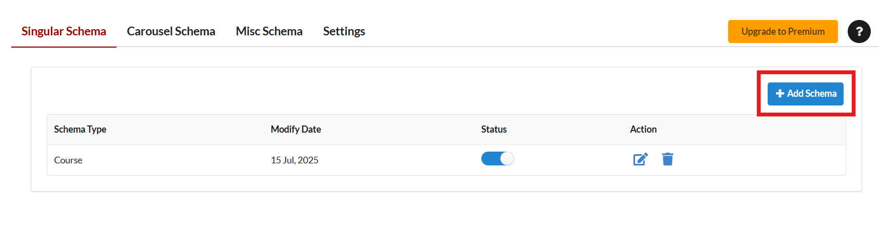Viewport: 879px width, 233px height.
Task: Click the Add Schema button
Action: (806, 94)
